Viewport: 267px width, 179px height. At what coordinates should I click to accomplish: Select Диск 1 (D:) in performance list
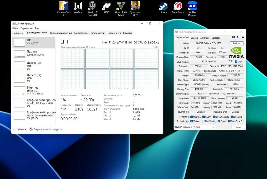point(34,78)
